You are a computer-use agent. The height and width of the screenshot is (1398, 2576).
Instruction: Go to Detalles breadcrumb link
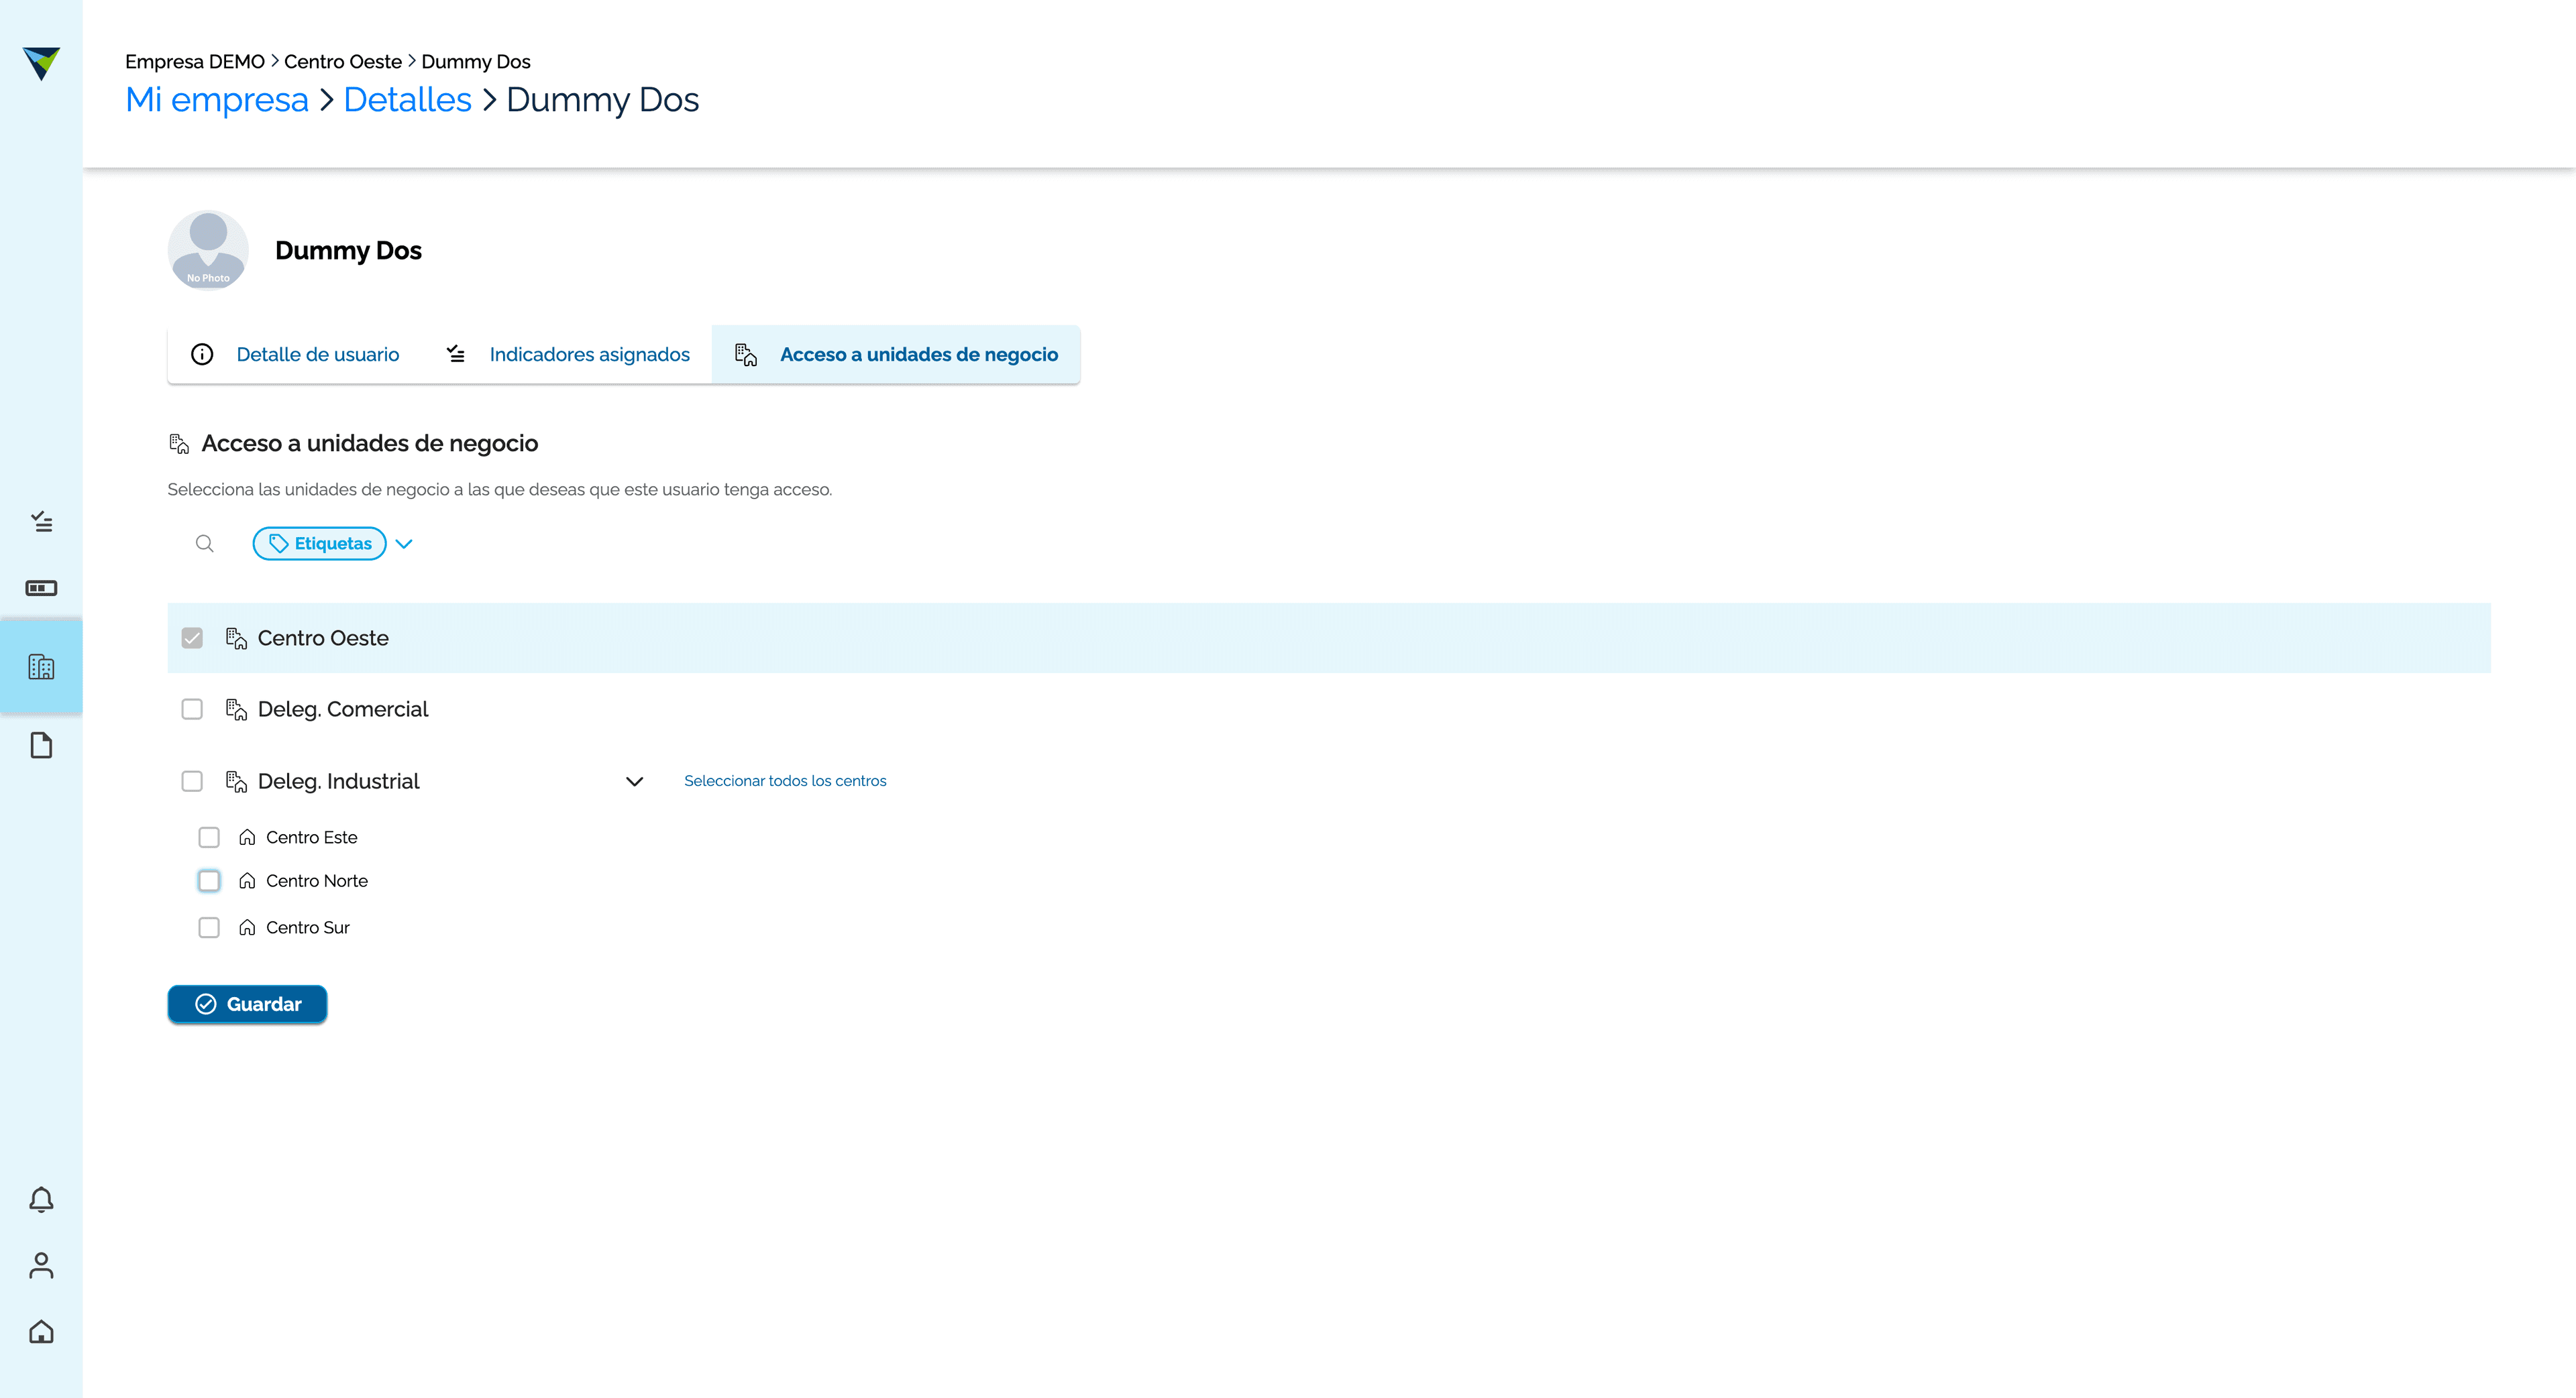[407, 100]
